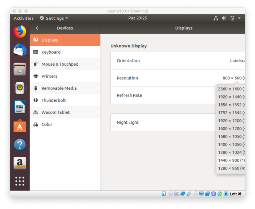Choose 1680 × 1050 resolution
This screenshot has width=255, height=209.
tap(231, 136)
